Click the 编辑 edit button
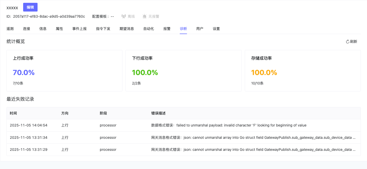Viewport: 367px width, 169px height. click(x=30, y=7)
